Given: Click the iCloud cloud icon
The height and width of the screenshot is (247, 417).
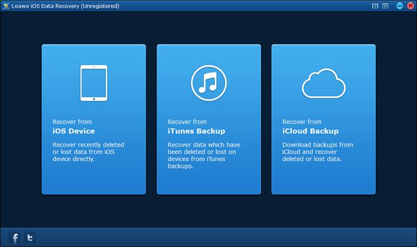Looking at the screenshot, I should [323, 83].
